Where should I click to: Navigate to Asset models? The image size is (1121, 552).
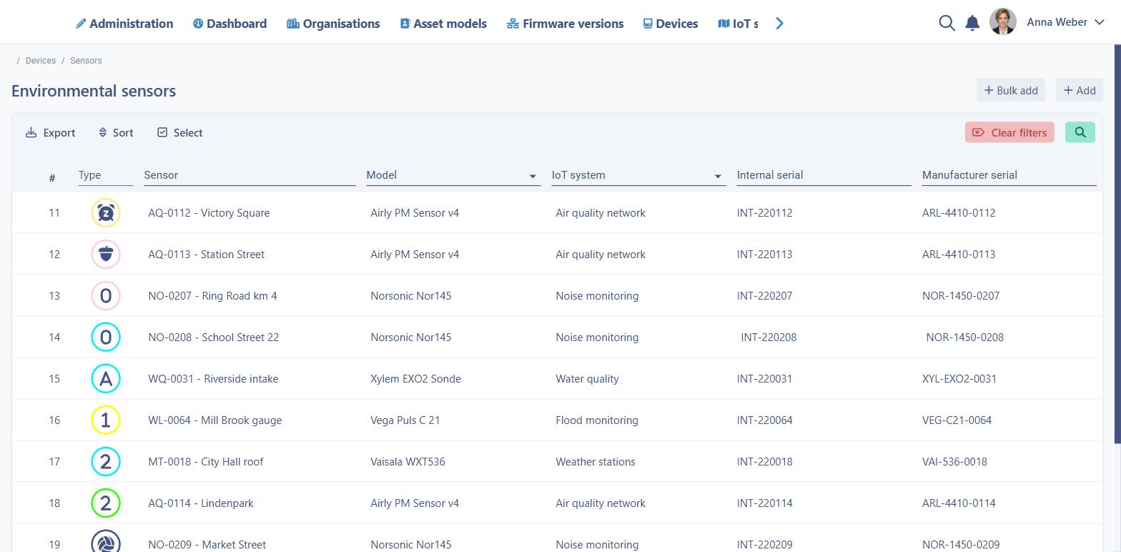point(443,24)
